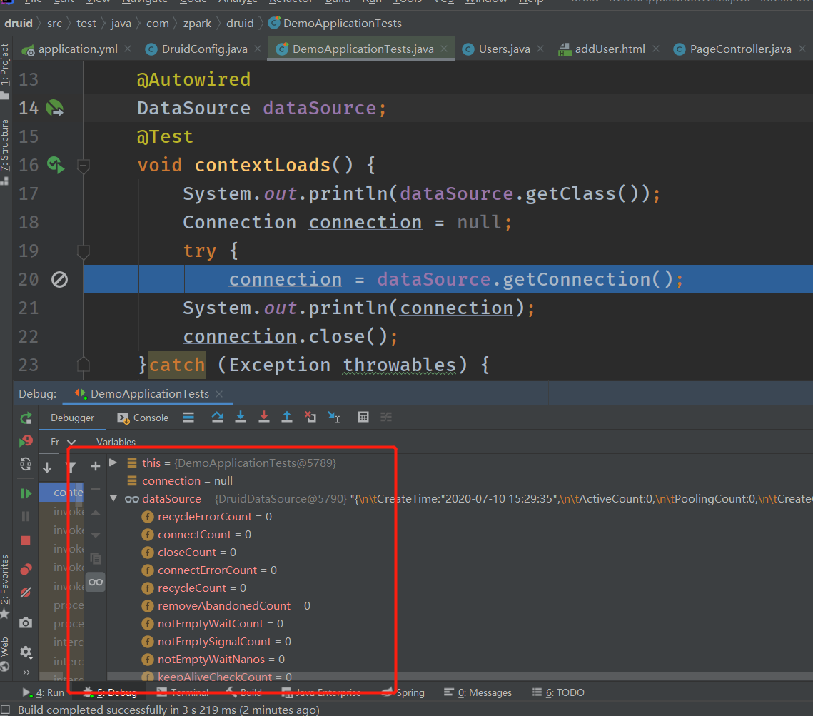This screenshot has width=813, height=716.
Task: Remove watch with the minus icon
Action: click(96, 489)
